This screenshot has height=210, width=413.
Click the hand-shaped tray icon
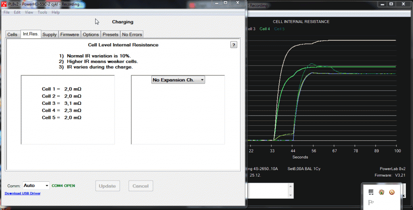coord(381,192)
